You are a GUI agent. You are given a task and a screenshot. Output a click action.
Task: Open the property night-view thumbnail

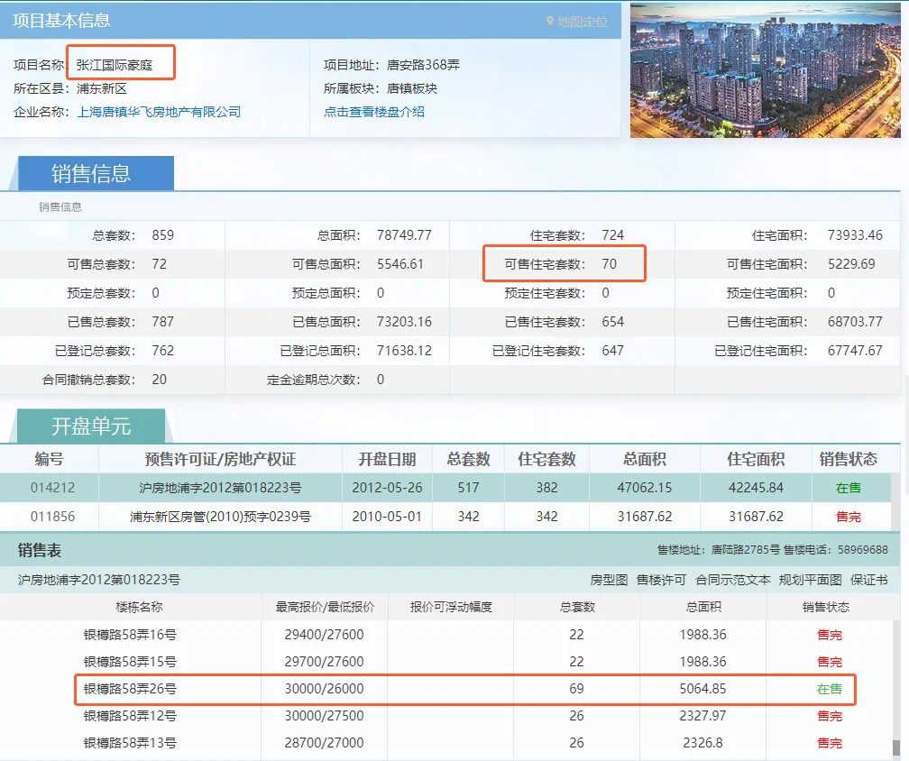765,69
